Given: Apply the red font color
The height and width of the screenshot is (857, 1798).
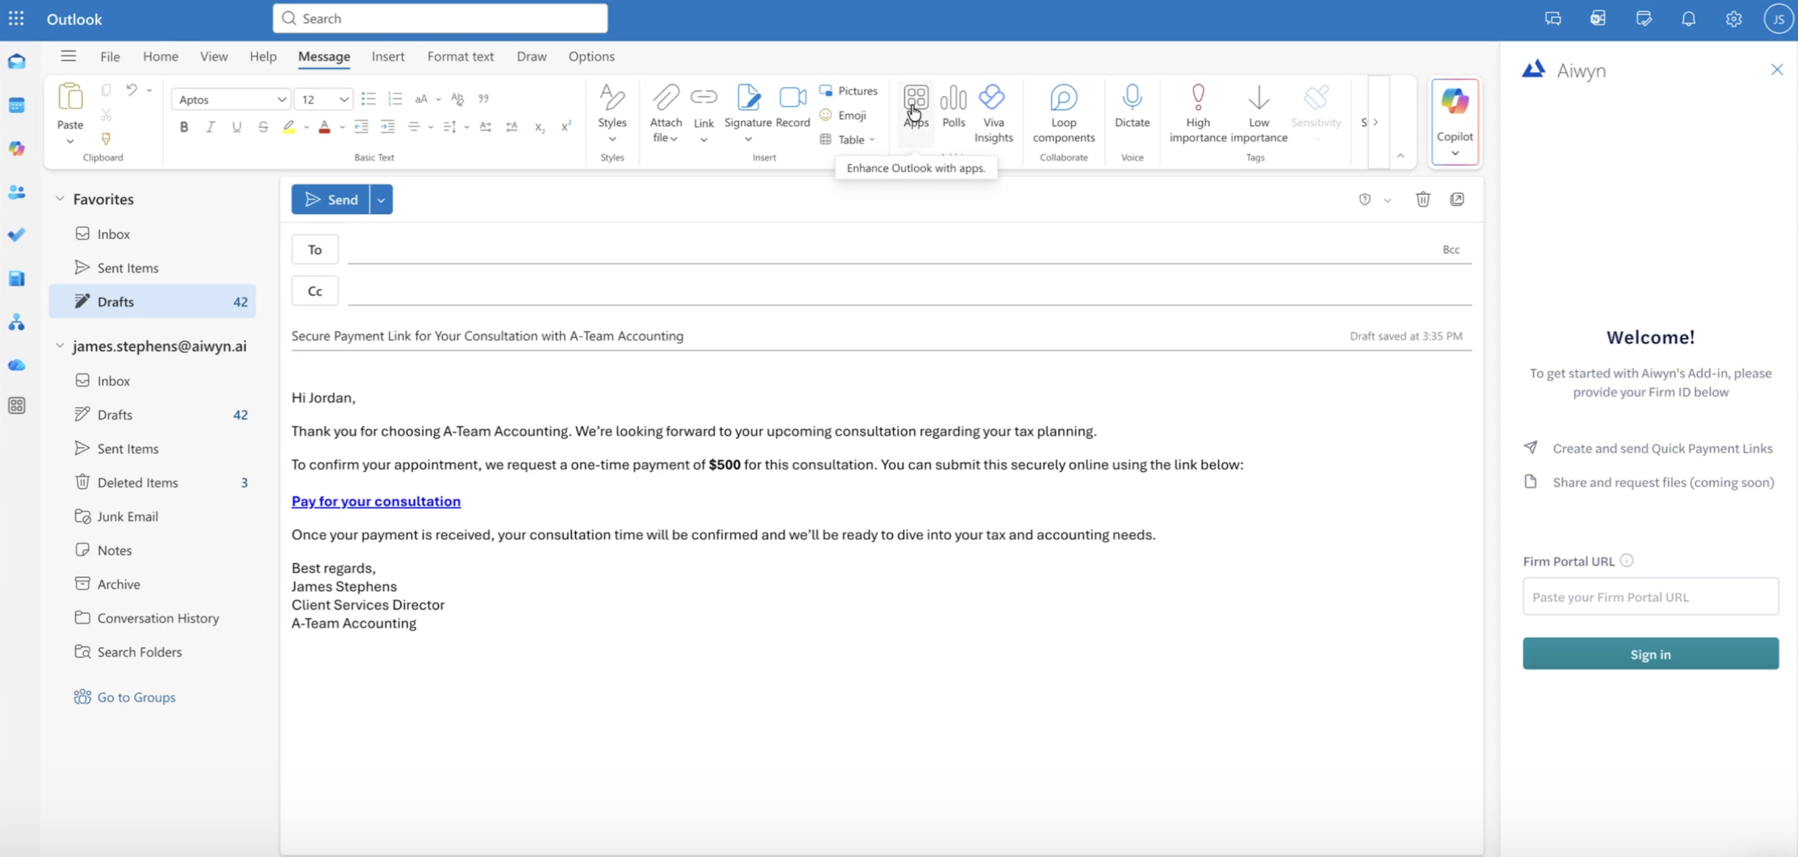Looking at the screenshot, I should [x=324, y=126].
